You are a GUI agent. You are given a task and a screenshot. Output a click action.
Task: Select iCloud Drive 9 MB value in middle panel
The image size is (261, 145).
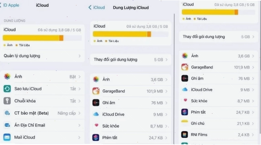(158, 115)
